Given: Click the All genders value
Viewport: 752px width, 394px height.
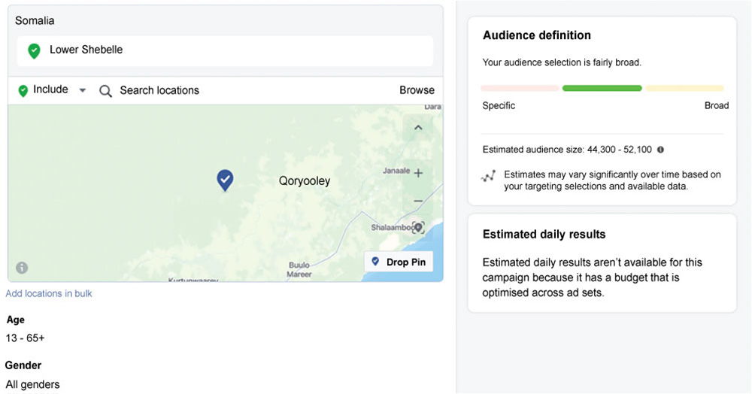Looking at the screenshot, I should point(32,384).
